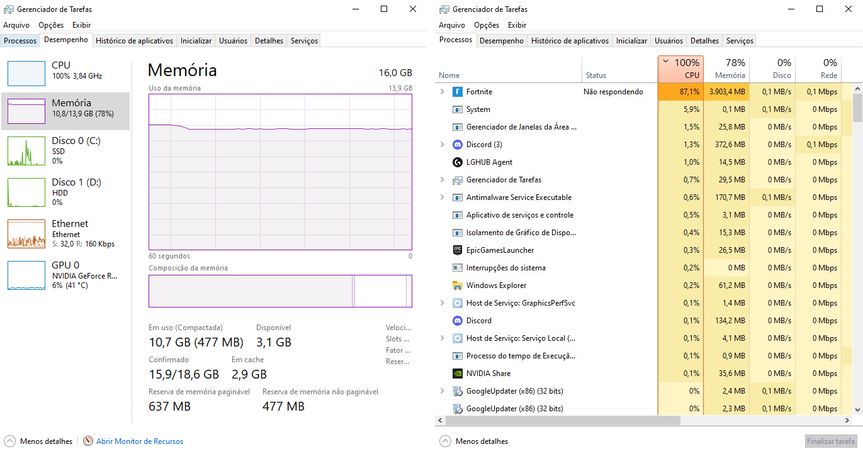863x454 pixels.
Task: Click the EpicGamesLauncher icon
Action: pyautogui.click(x=458, y=250)
